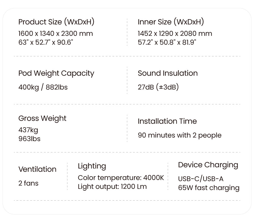This screenshot has width=255, height=221.
Task: Click the 2 fans value
Action: pos(28,183)
